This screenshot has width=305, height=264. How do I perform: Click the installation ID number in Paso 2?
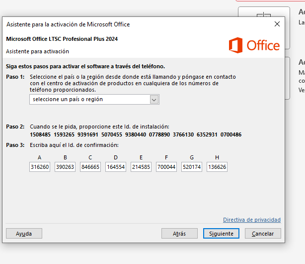point(136,134)
